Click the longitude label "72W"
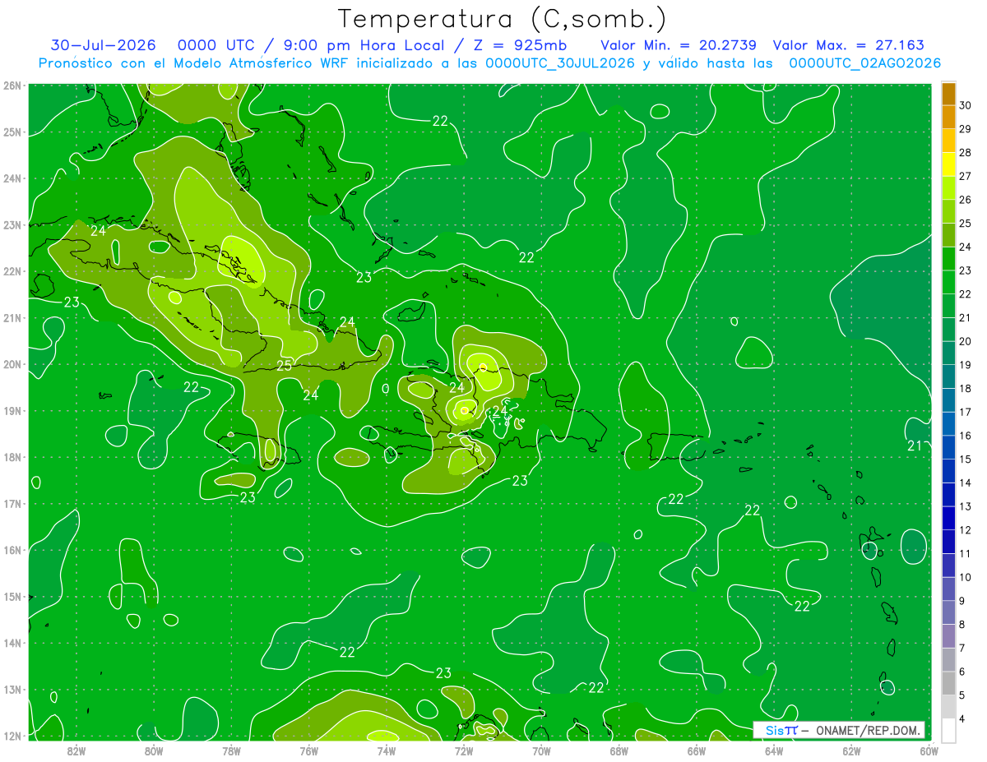Viewport: 987px width, 762px height. (x=464, y=750)
